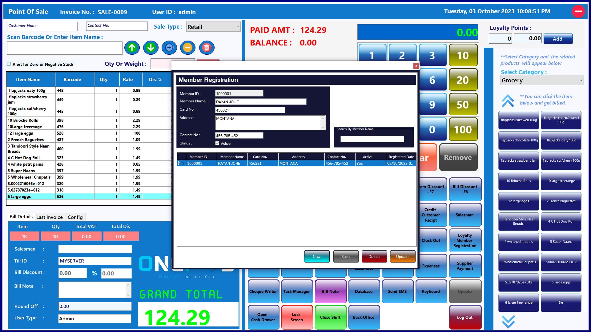Click the New member button
The width and height of the screenshot is (591, 332).
[x=316, y=257]
